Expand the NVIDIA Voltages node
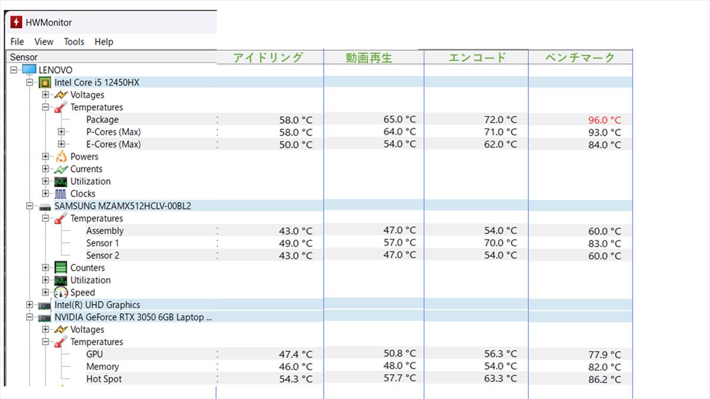 point(46,330)
